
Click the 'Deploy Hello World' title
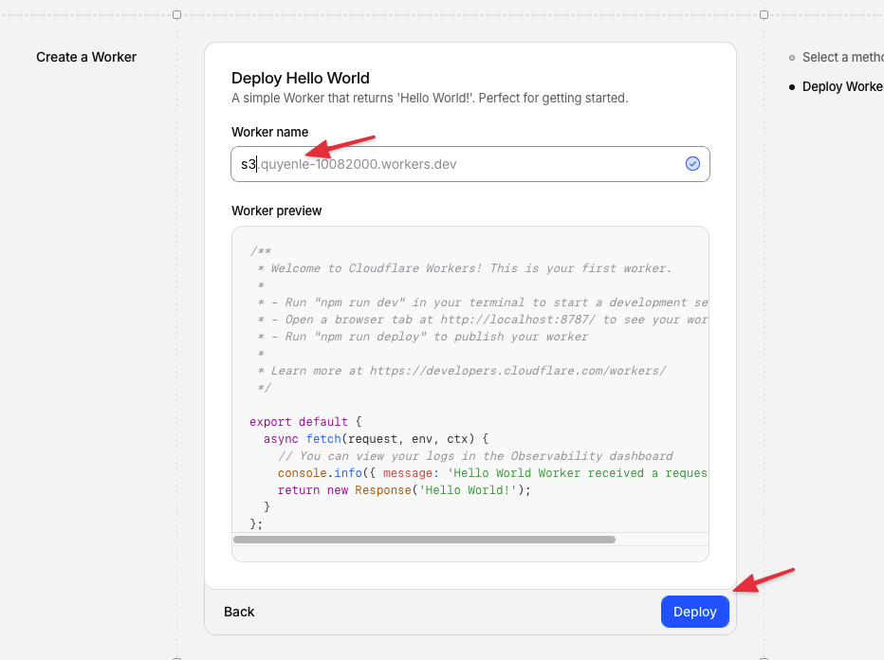[301, 78]
